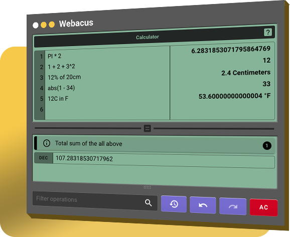Click the info icon beside Total sum
Viewport: 290px width, 237px height.
pyautogui.click(x=47, y=143)
